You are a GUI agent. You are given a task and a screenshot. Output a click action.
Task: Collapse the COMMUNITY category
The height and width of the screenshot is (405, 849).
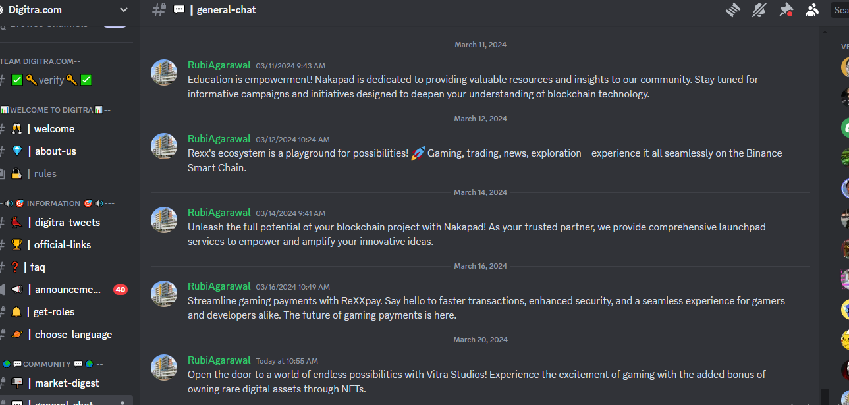pos(53,364)
